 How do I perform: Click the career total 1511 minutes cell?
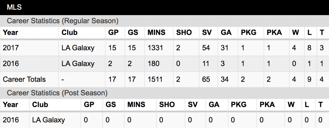(x=155, y=79)
